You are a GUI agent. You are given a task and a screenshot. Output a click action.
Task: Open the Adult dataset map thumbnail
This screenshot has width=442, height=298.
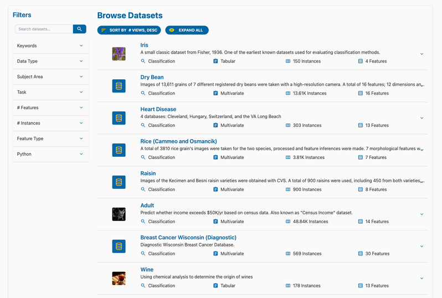click(x=119, y=214)
